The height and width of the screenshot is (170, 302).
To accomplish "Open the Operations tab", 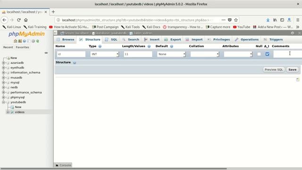I will pyautogui.click(x=247, y=39).
